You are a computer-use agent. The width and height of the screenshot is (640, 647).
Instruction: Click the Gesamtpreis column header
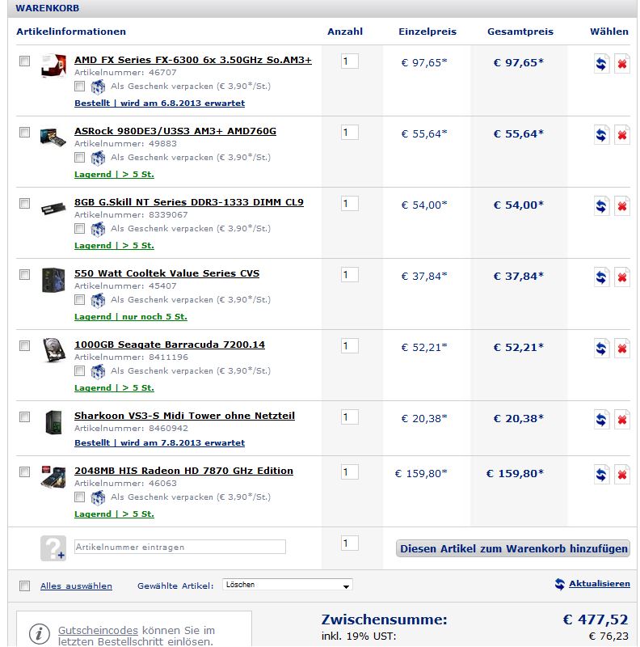pyautogui.click(x=520, y=32)
